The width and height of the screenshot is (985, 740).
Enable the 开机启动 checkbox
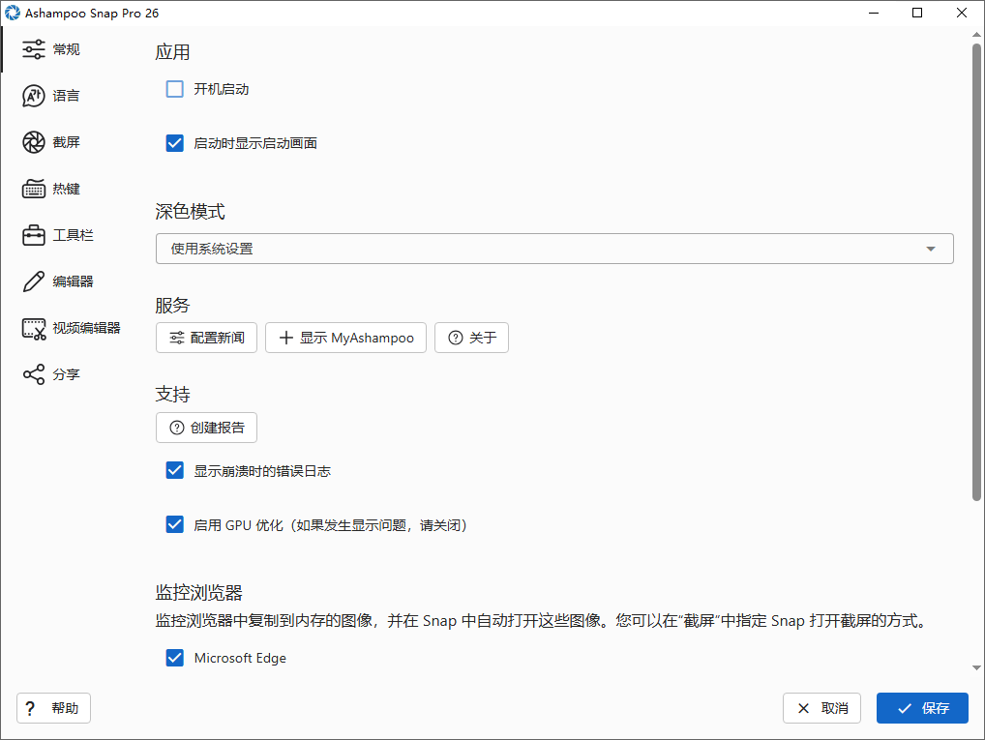(175, 88)
